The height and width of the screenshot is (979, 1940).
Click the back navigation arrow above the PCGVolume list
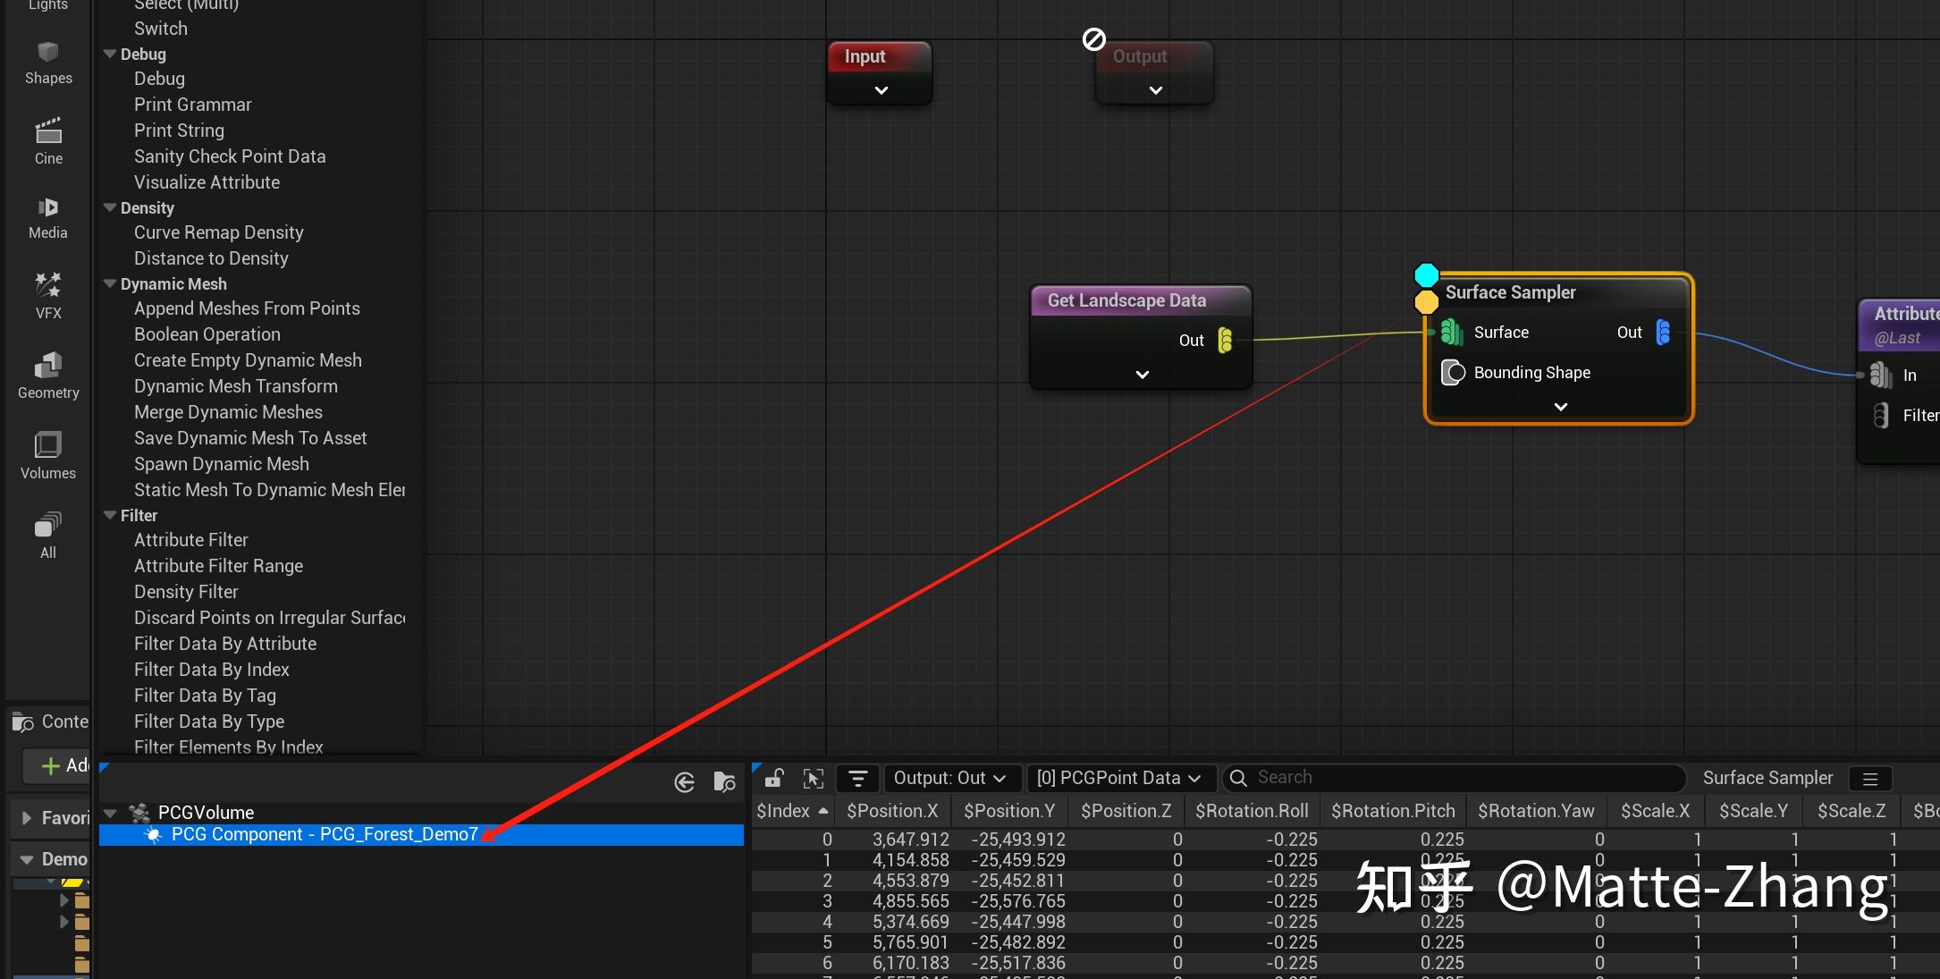[x=684, y=782]
